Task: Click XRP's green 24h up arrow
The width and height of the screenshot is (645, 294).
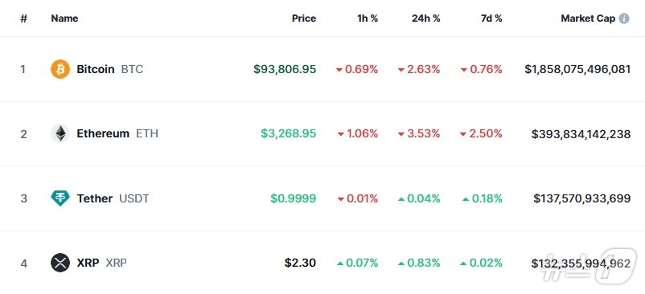Action: click(x=401, y=263)
